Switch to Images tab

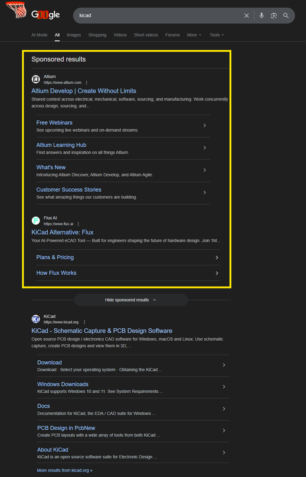click(x=74, y=35)
